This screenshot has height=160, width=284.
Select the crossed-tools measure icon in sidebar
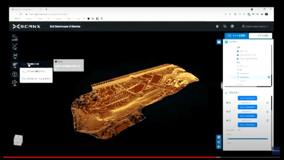click(15, 47)
